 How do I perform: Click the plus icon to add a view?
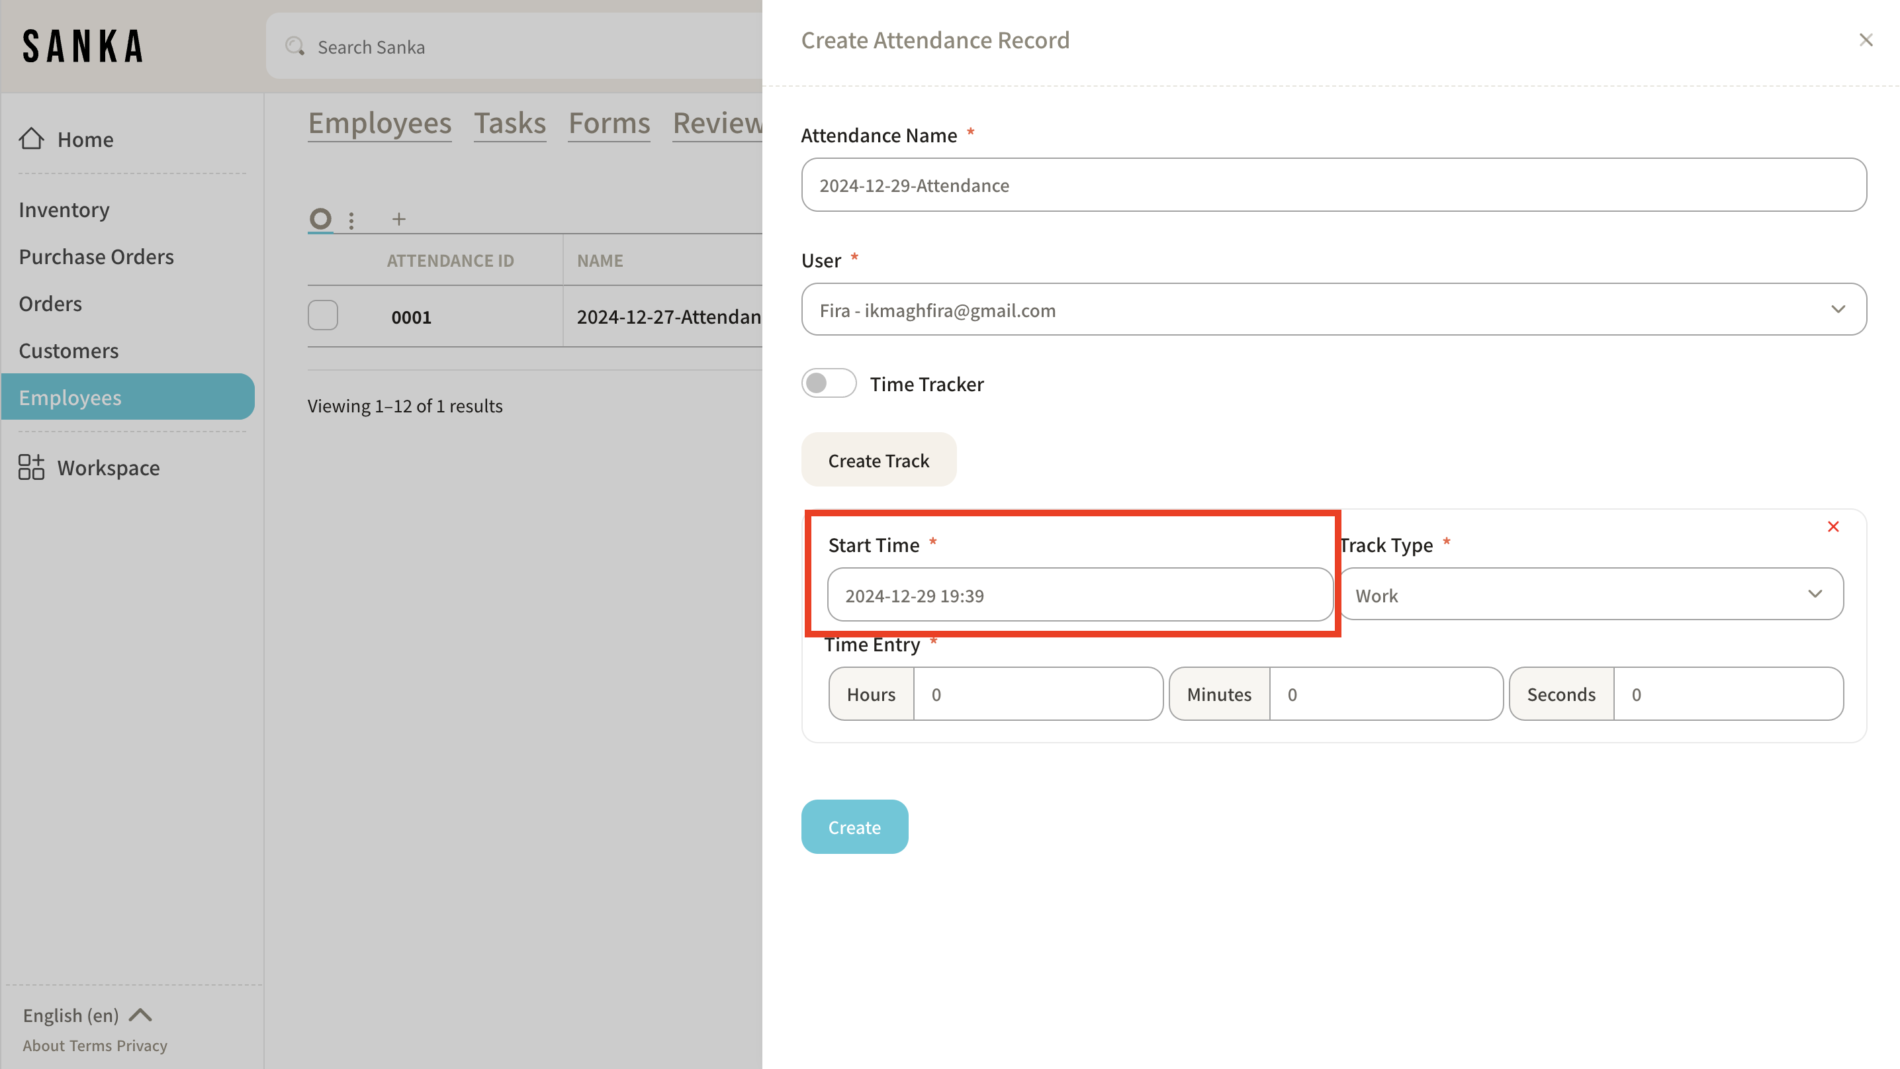point(398,219)
